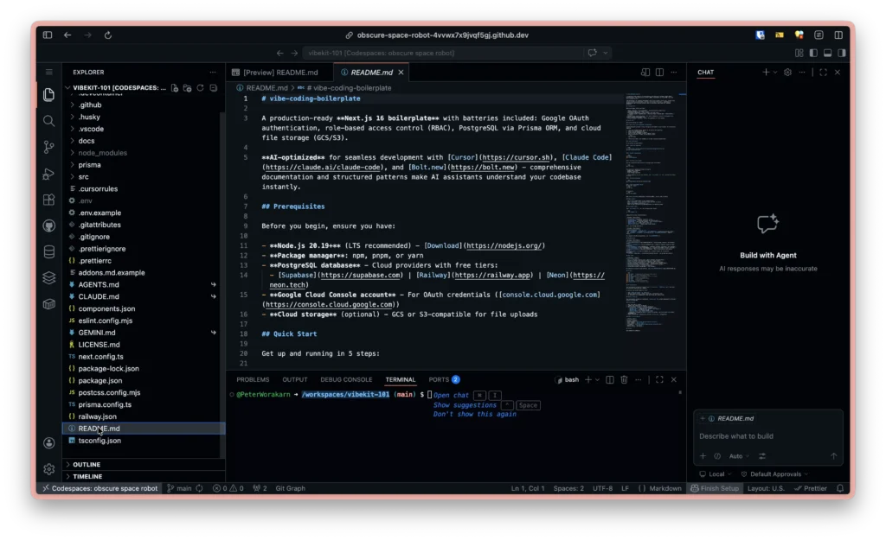886x540 pixels.
Task: Switch to the PORTS panel tab
Action: coord(444,380)
